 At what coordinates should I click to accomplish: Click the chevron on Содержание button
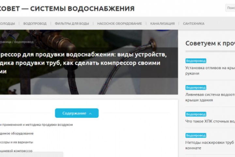click(x=90, y=113)
